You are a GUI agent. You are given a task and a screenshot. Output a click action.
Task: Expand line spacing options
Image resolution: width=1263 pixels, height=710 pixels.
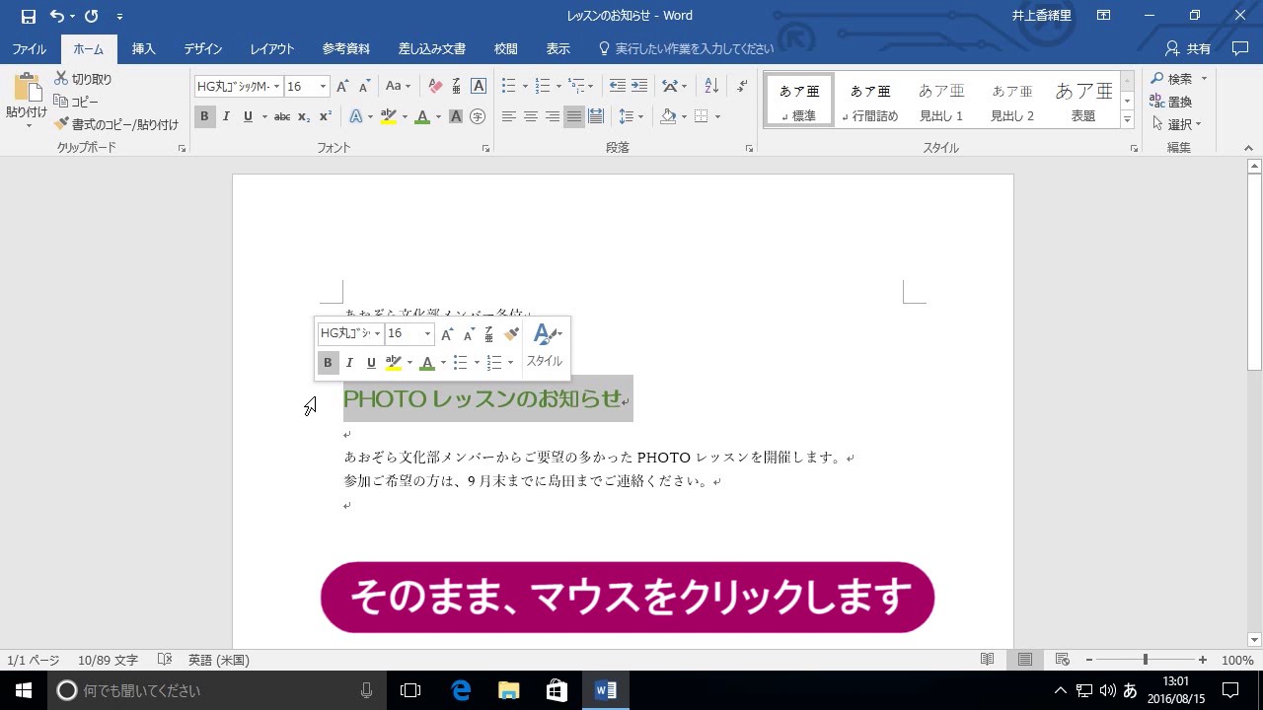(641, 116)
